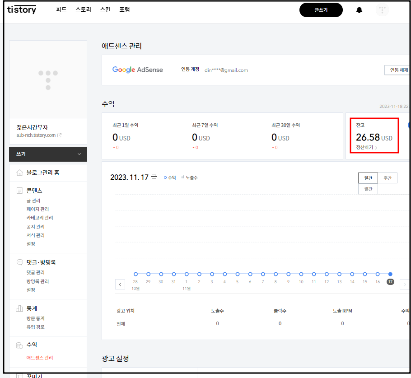Switch revenue chart to 일간 view
This screenshot has width=411, height=378.
click(x=368, y=178)
